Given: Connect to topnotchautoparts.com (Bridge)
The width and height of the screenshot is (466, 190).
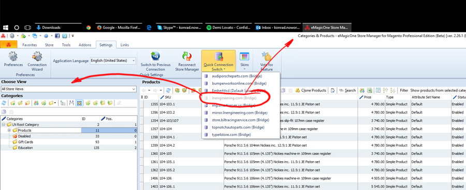Looking at the screenshot, I should pyautogui.click(x=241, y=127).
